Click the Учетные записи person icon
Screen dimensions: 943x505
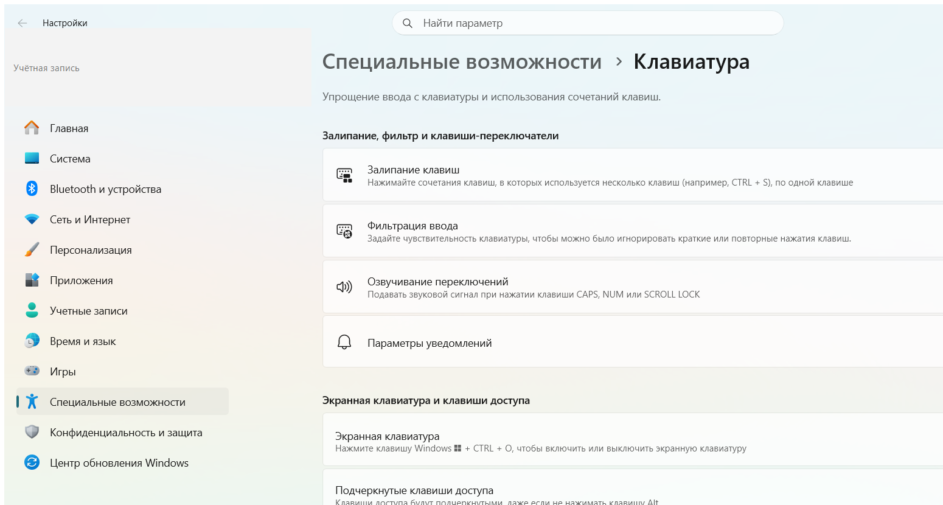(x=32, y=310)
